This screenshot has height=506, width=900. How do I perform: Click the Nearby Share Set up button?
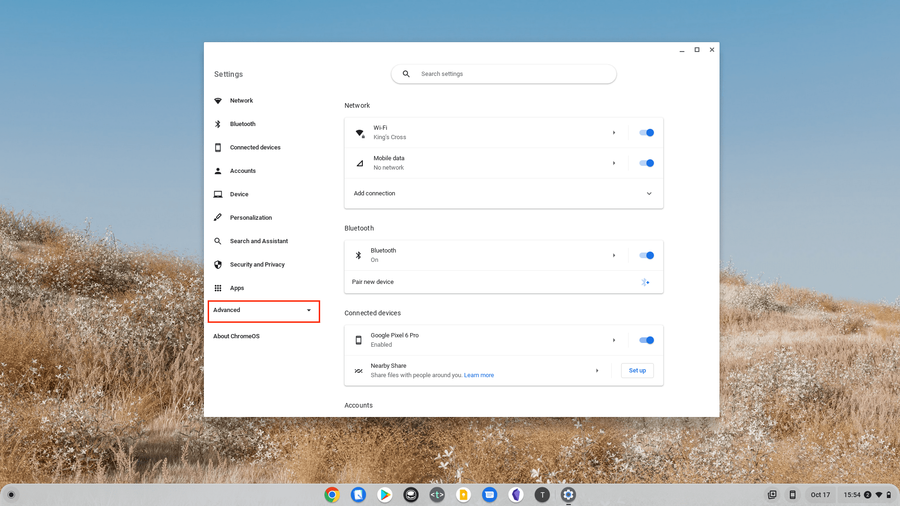click(637, 371)
